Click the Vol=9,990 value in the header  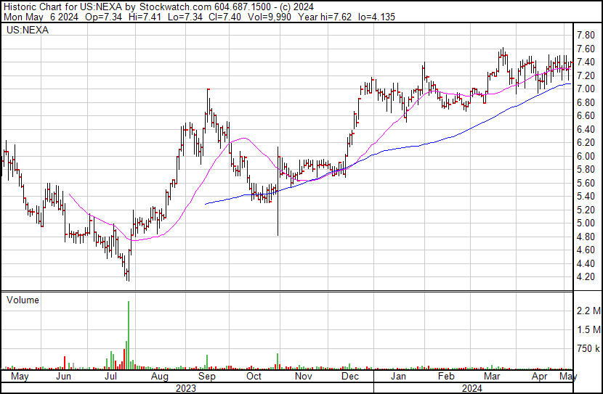point(270,17)
